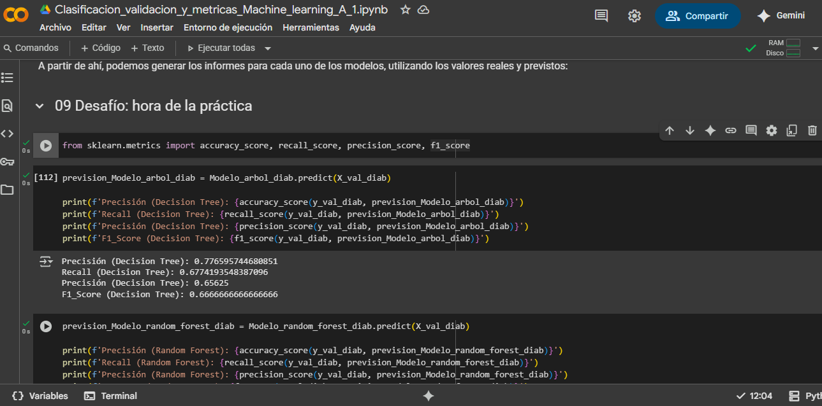Click the [112] execution count of the decision tree cell
Image resolution: width=822 pixels, height=406 pixels.
click(x=45, y=178)
